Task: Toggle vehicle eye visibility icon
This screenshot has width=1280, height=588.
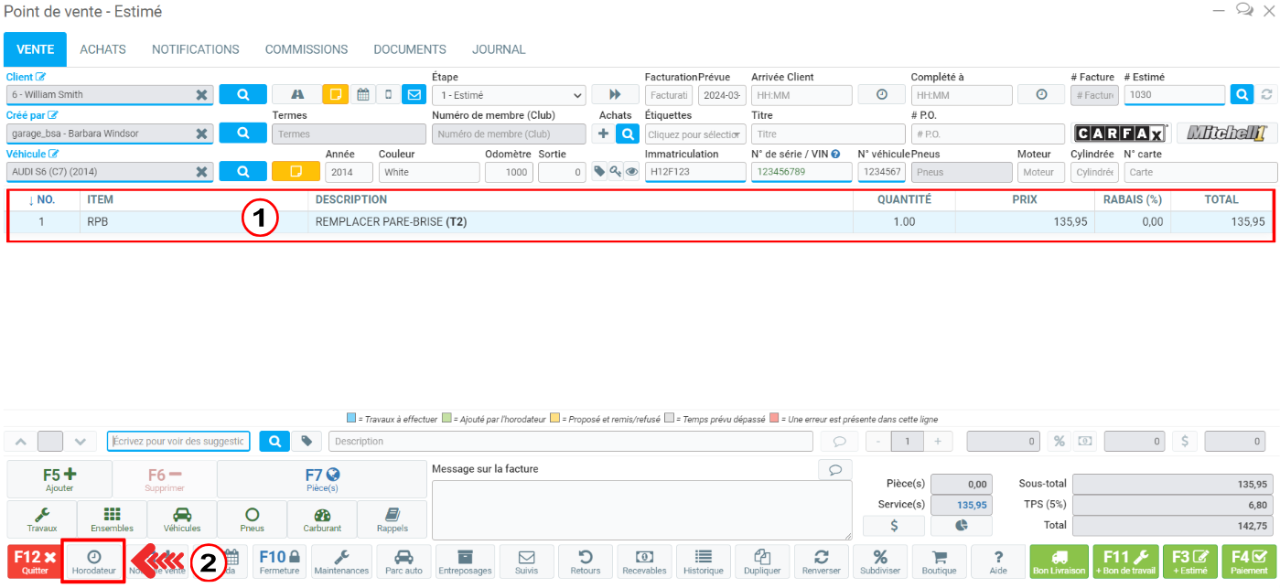Action: coord(631,172)
